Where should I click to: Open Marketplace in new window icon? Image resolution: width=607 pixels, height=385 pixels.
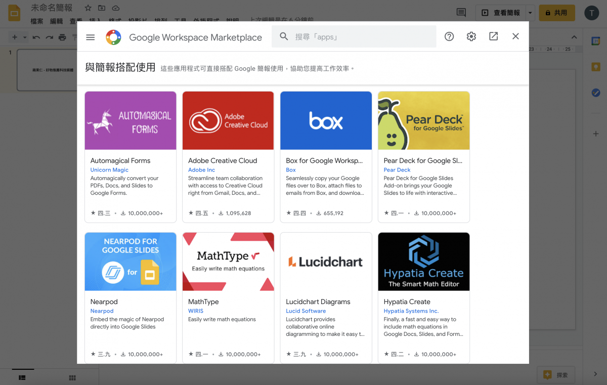[493, 36]
